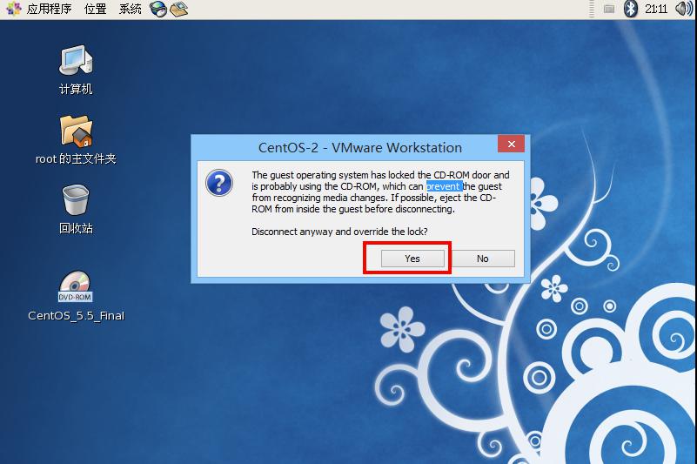Open the 系统 menu
The width and height of the screenshot is (697, 464).
(x=130, y=9)
